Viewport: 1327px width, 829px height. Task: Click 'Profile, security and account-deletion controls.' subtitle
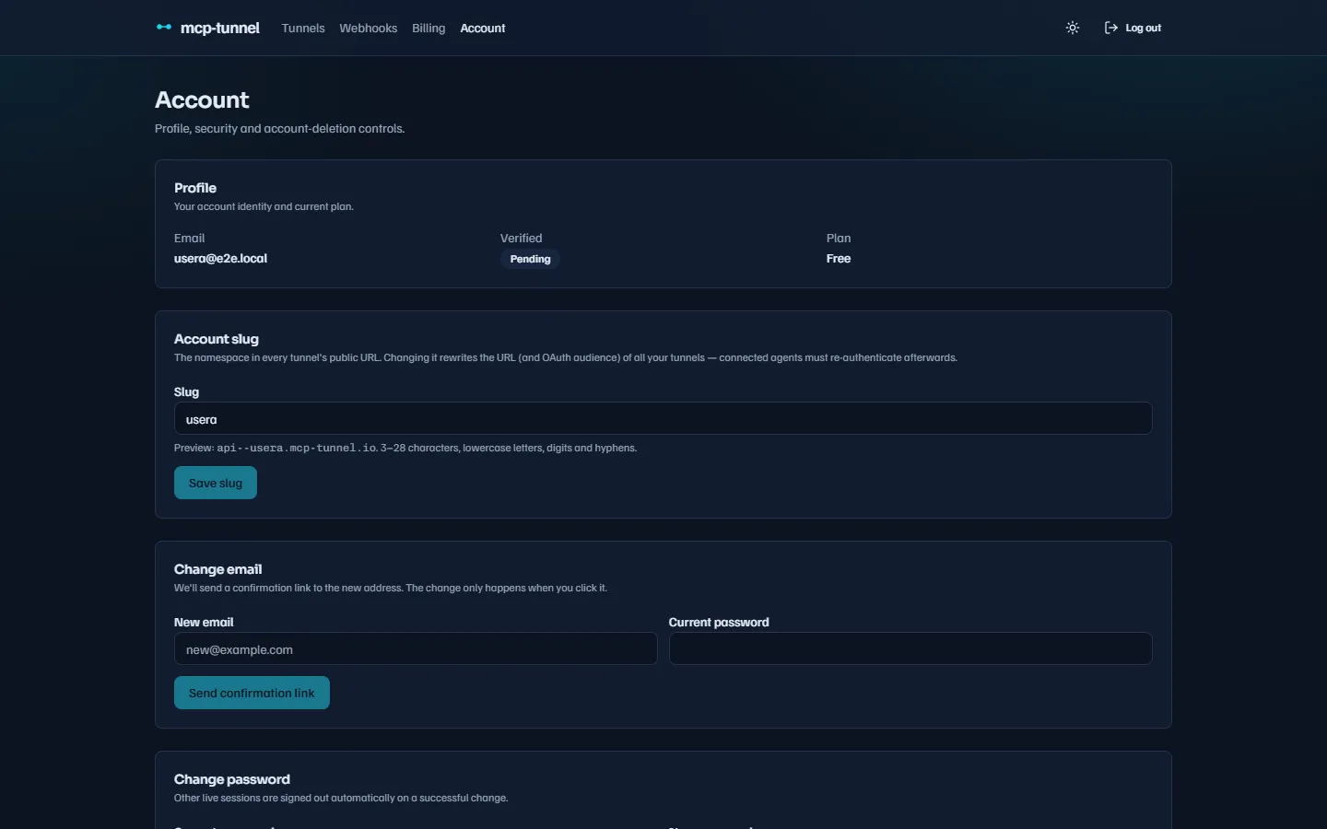[279, 128]
